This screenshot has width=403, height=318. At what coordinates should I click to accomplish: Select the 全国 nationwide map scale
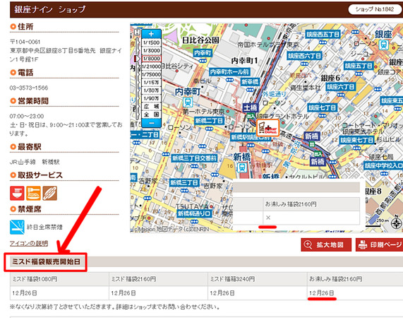(x=151, y=114)
